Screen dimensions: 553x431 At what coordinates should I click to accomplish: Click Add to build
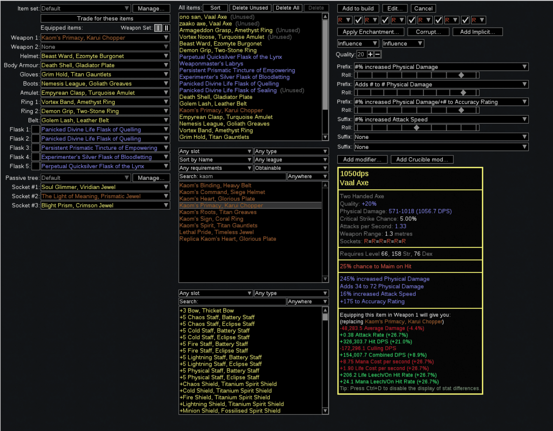pos(358,8)
